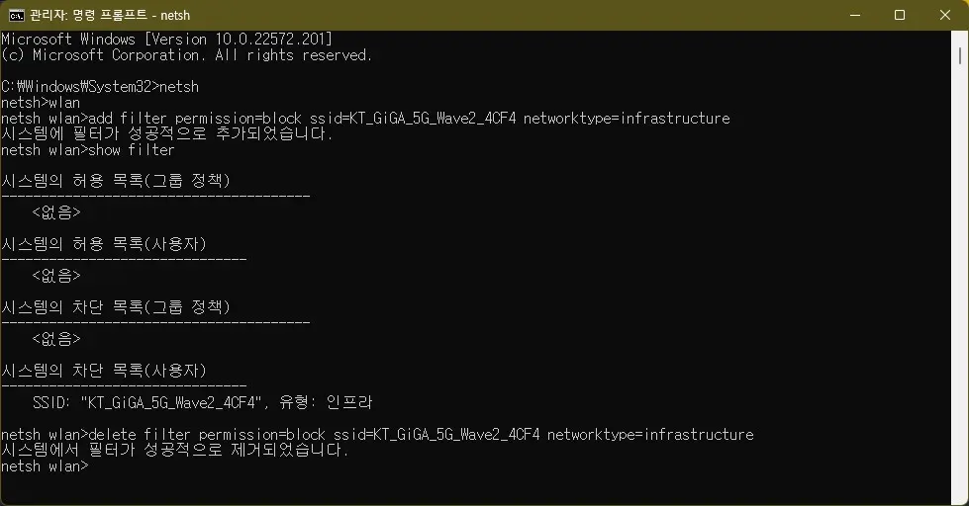Image resolution: width=969 pixels, height=506 pixels.
Task: Click the empty scrollbar track below thumb
Action: pyautogui.click(x=960, y=278)
